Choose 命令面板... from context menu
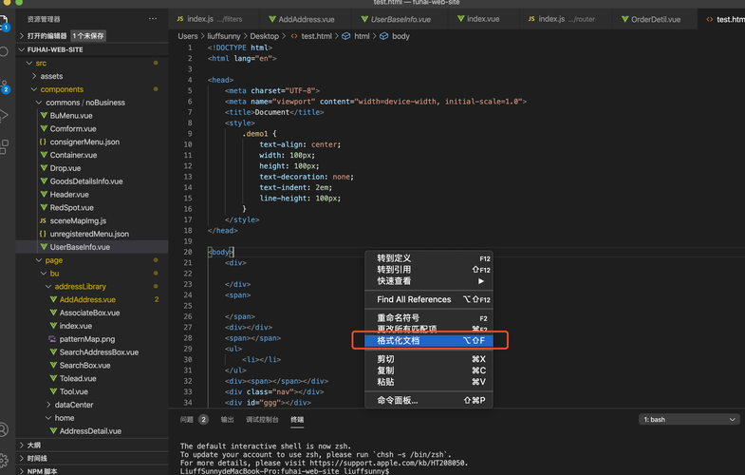 429,400
